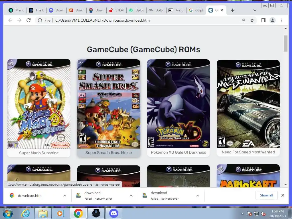Open Windows Media Player from taskbar
292x219 pixels.
(60, 213)
